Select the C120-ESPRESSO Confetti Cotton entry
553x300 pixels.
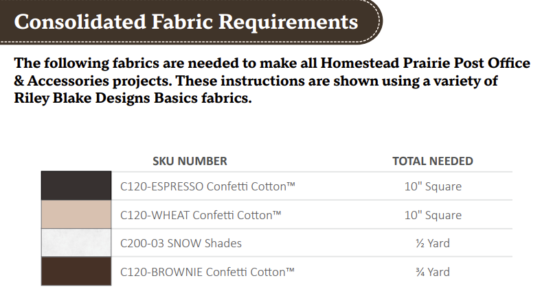pyautogui.click(x=201, y=186)
